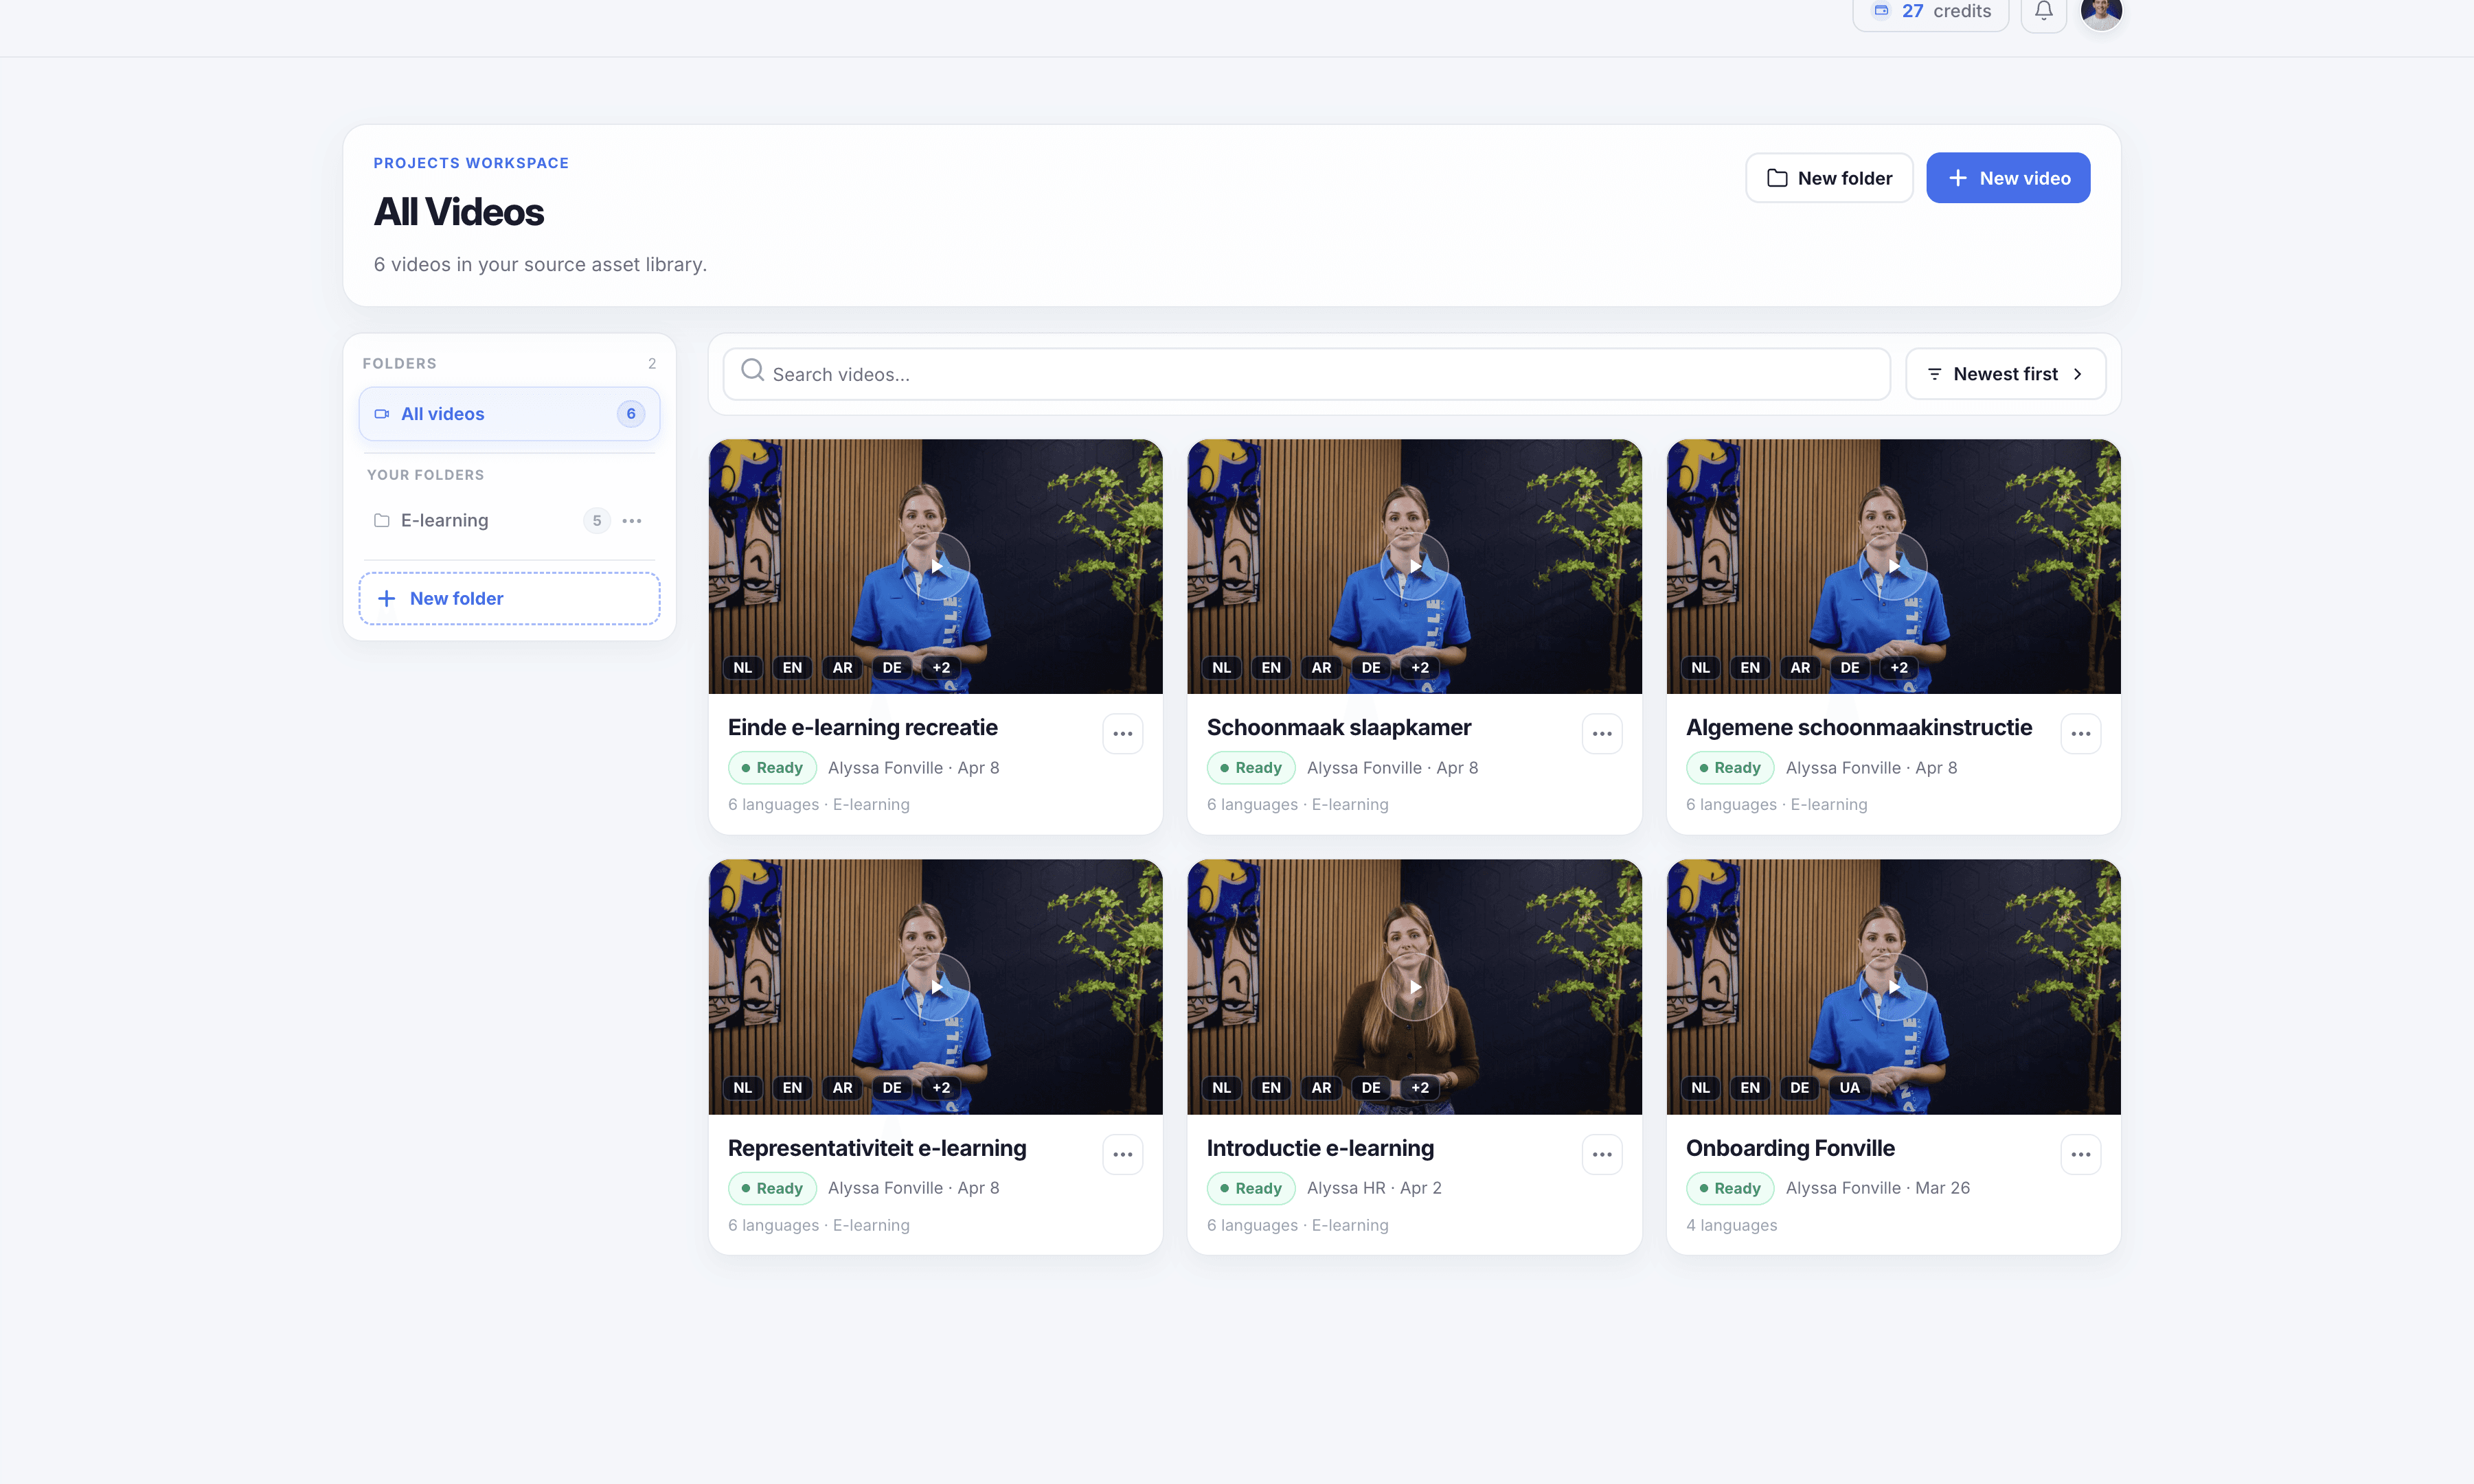Open options menu for Representativiteit e-learning
Viewport: 2474px width, 1484px height.
(x=1122, y=1154)
